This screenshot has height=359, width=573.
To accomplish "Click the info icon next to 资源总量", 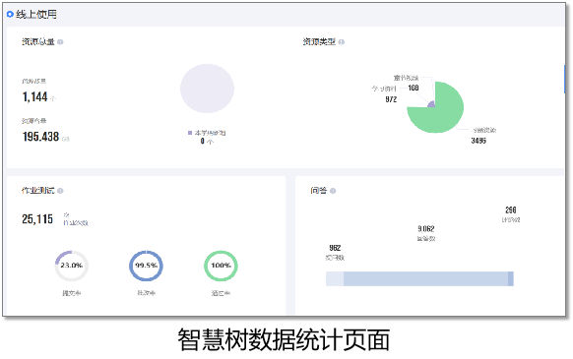I will pos(60,42).
